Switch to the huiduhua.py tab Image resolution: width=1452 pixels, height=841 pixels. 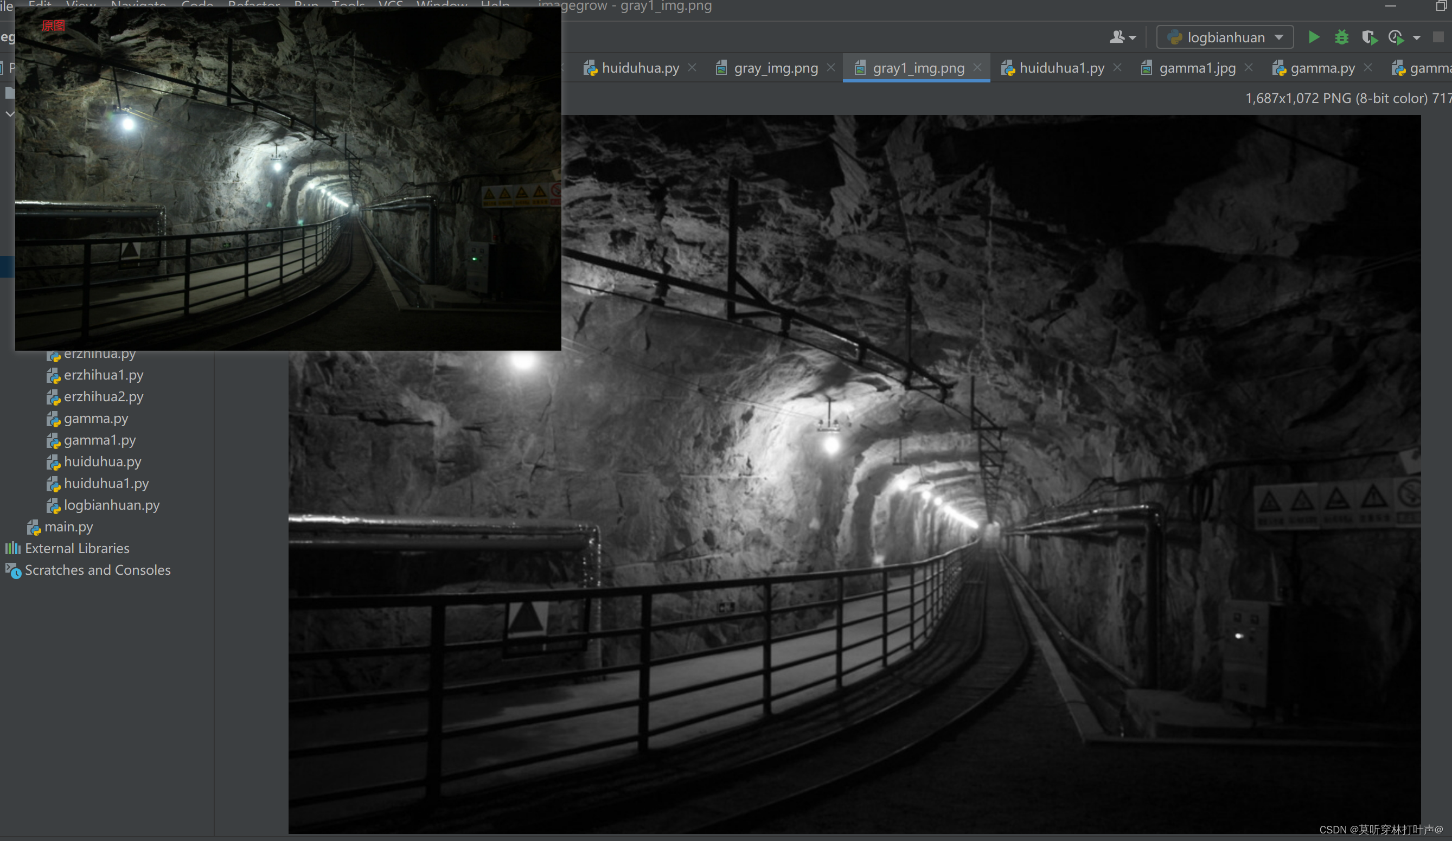[x=639, y=68]
